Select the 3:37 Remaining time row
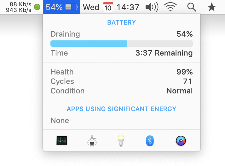This screenshot has height=166, width=225. 122,53
